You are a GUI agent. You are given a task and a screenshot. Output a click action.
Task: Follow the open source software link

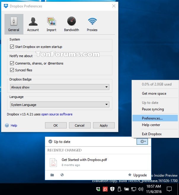click(57, 114)
